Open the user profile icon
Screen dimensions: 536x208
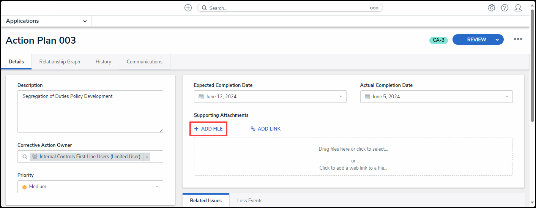518,8
